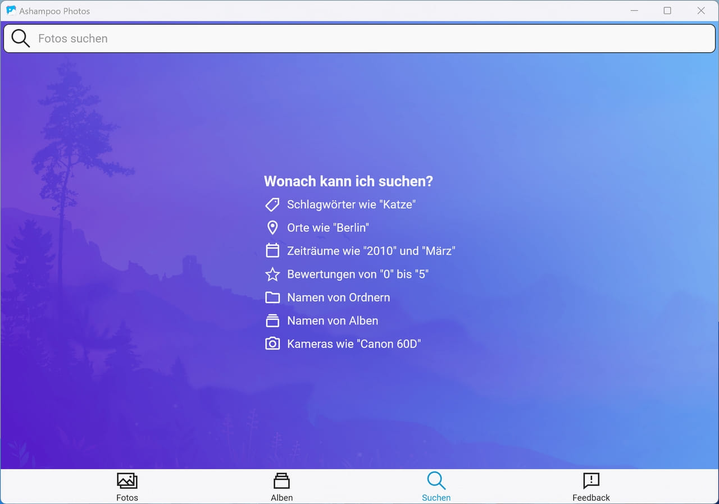Switch to the Alben tab
This screenshot has height=504, width=719.
point(281,487)
